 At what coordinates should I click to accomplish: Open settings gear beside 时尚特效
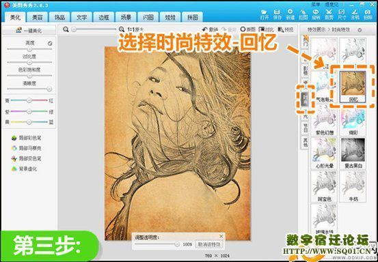point(360,30)
